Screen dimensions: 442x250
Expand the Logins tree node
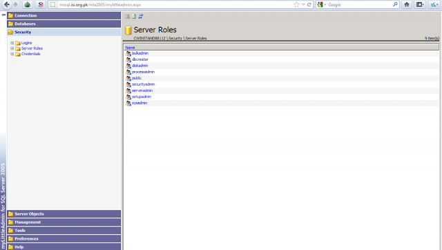[x=12, y=43]
